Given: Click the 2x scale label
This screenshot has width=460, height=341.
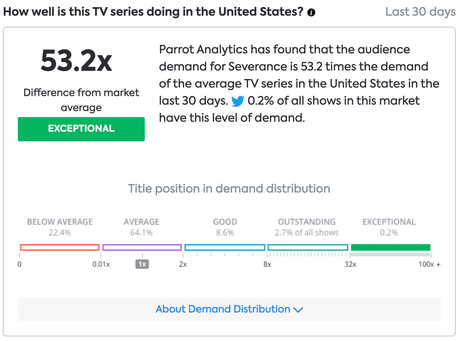Looking at the screenshot, I should 183,264.
